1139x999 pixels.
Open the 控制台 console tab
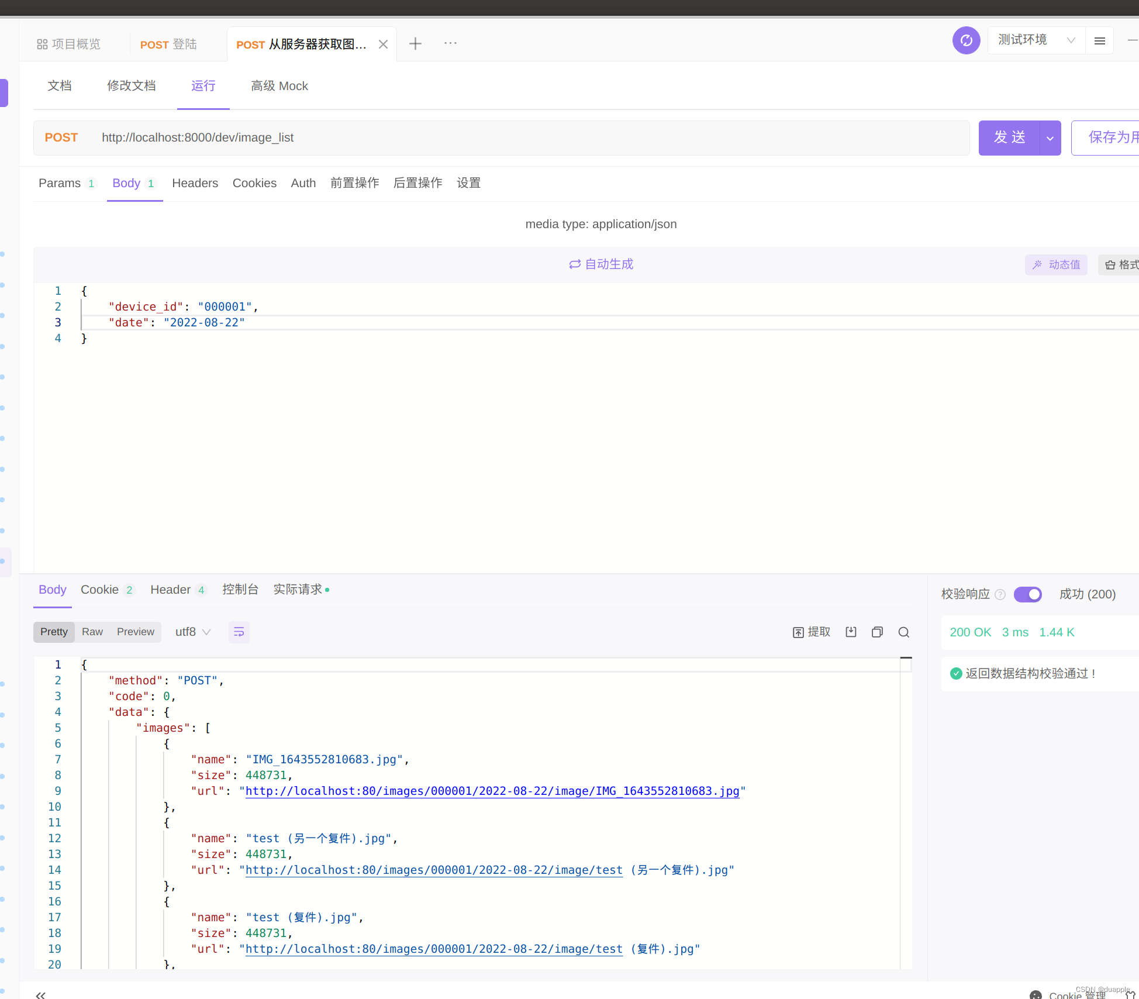click(240, 590)
